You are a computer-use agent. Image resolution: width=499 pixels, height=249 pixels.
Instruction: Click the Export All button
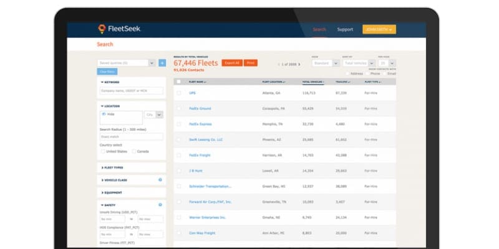click(232, 63)
